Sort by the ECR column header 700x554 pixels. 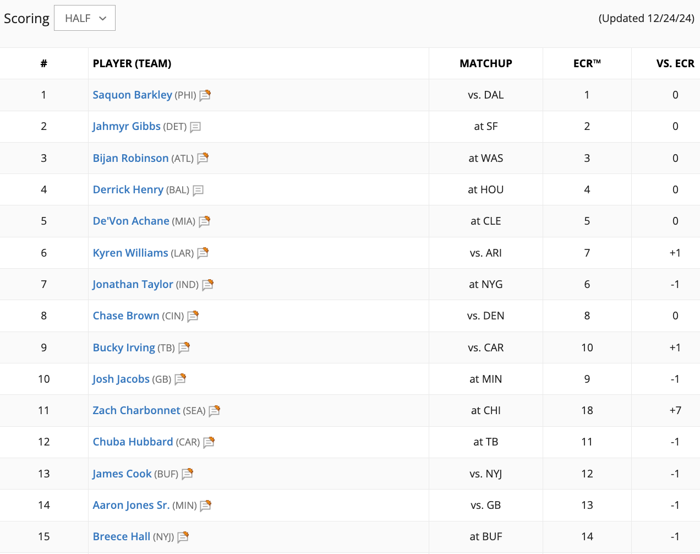point(587,63)
